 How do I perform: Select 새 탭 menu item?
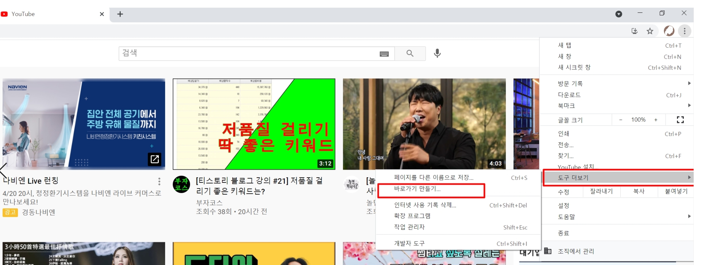click(617, 45)
